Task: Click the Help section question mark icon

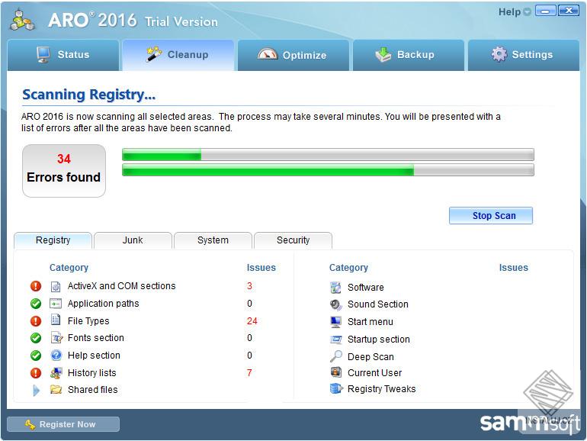Action: [56, 355]
